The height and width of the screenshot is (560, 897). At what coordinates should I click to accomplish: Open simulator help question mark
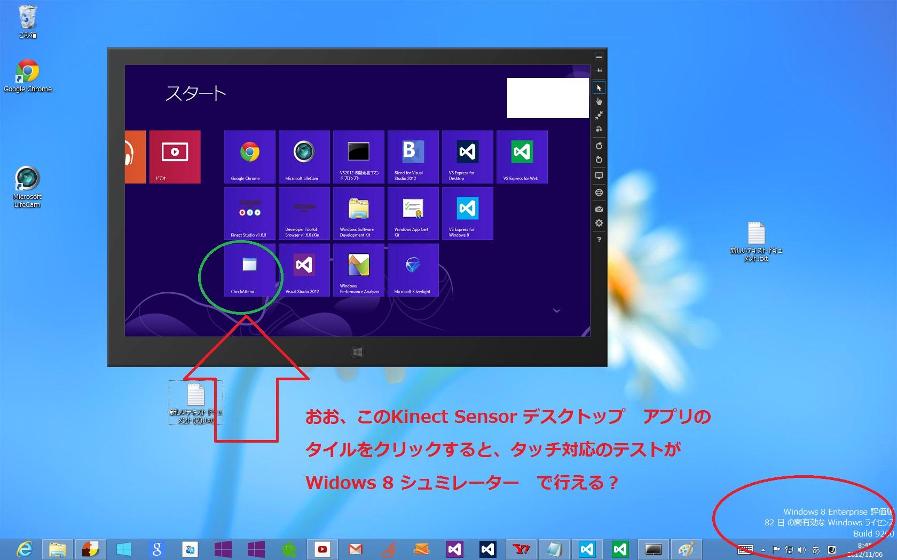point(599,239)
